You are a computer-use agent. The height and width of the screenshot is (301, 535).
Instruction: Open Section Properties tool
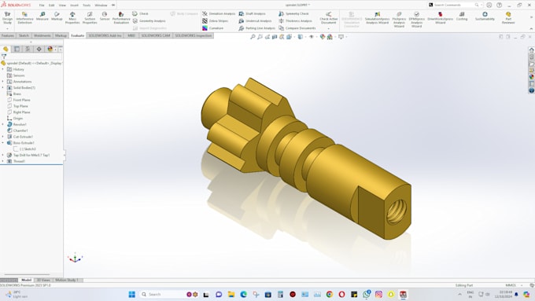90,18
